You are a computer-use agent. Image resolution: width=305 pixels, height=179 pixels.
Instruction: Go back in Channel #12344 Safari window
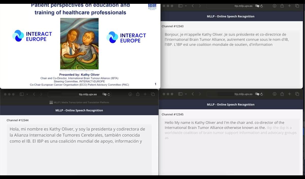coord(34,94)
